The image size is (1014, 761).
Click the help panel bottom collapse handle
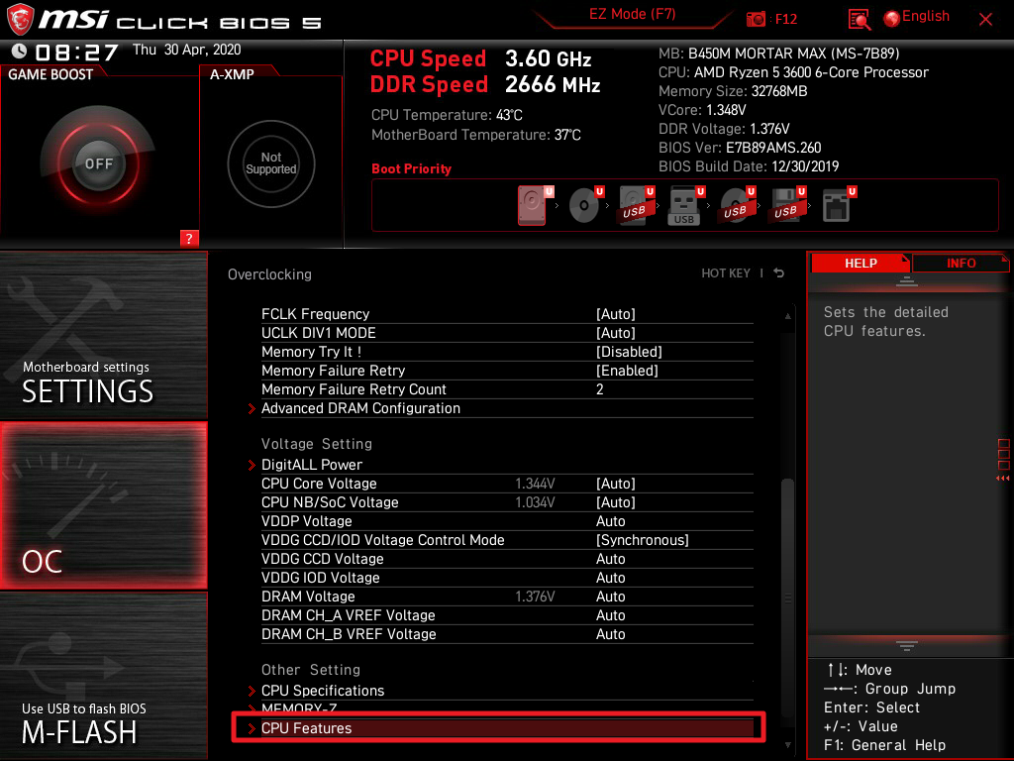point(907,645)
